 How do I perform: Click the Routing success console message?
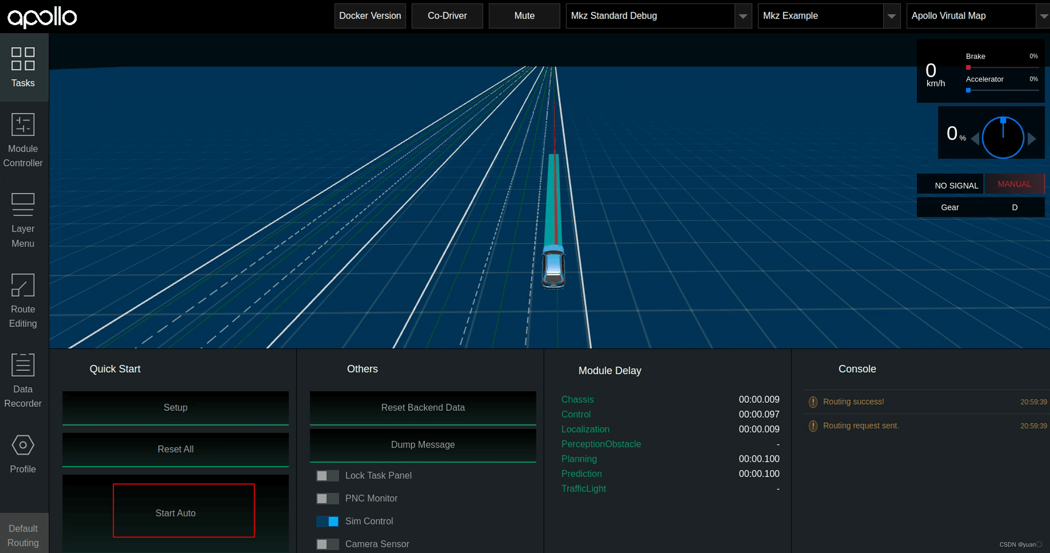pos(853,402)
